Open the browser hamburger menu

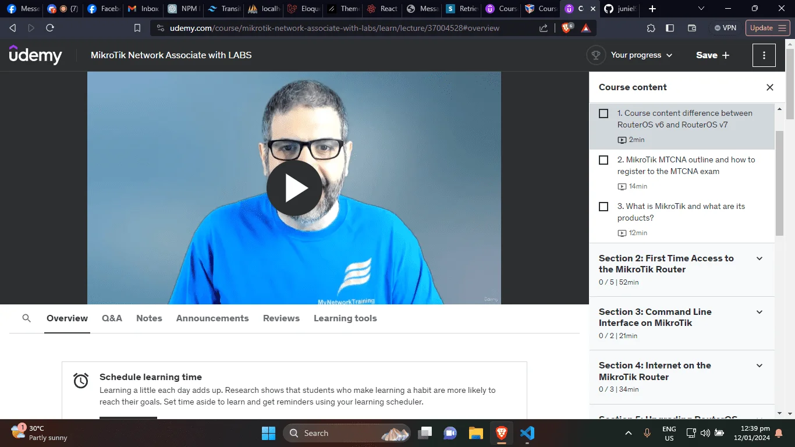tap(783, 28)
